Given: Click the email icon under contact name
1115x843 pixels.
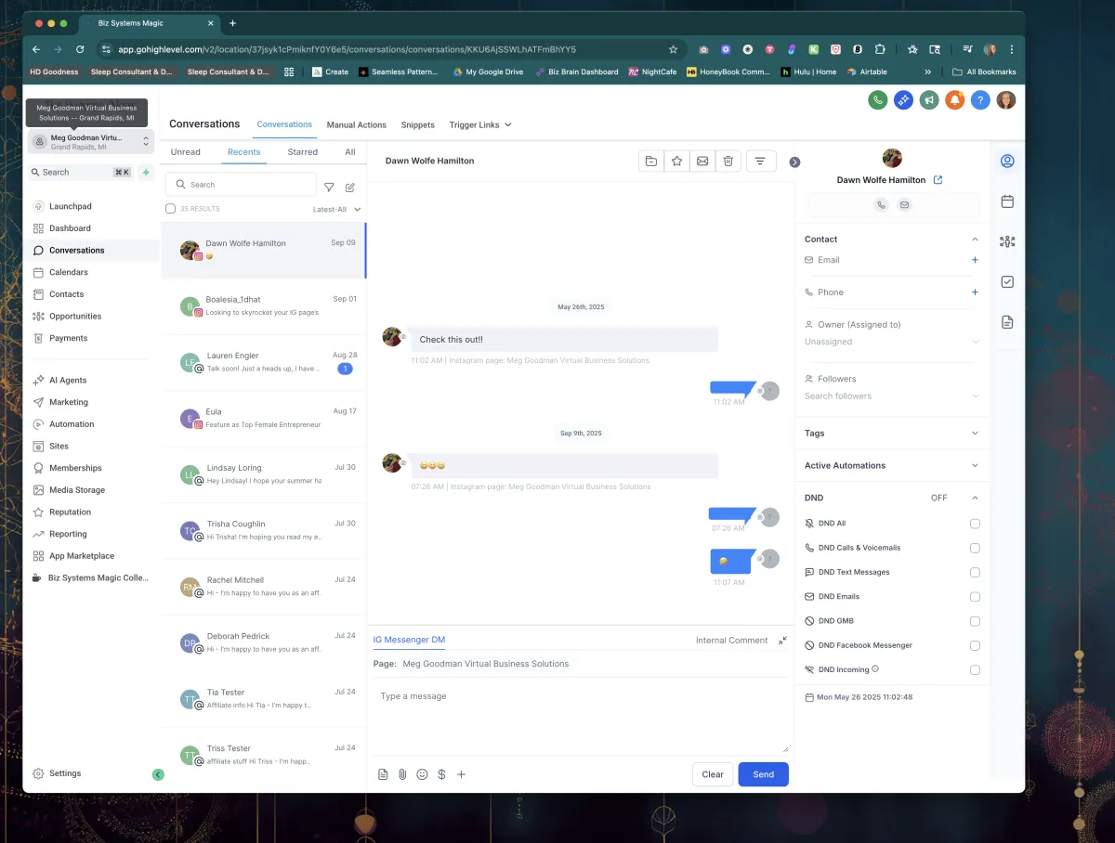Looking at the screenshot, I should tap(904, 205).
